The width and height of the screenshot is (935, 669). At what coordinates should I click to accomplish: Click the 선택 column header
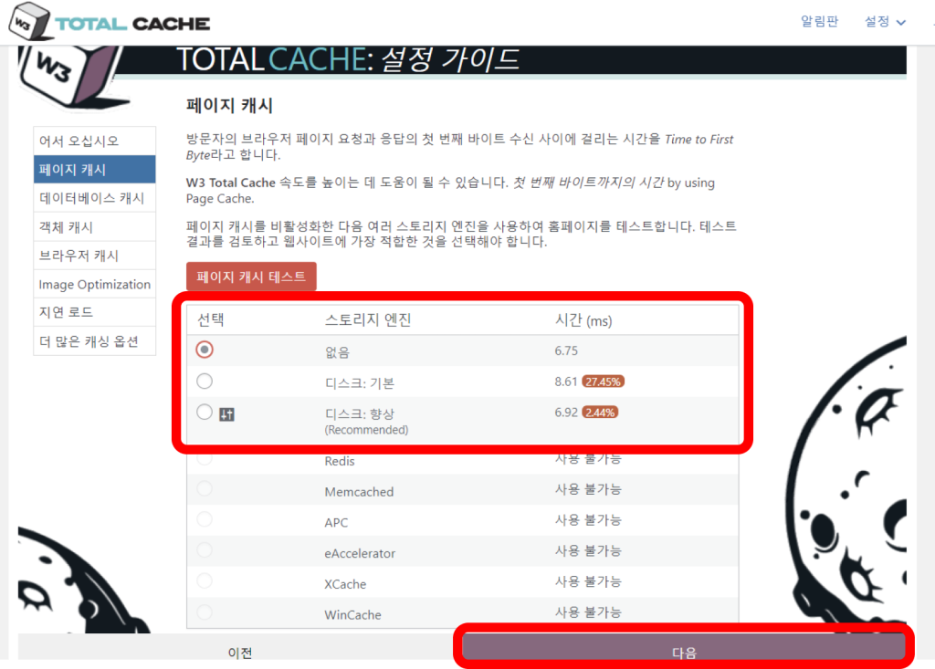point(211,320)
